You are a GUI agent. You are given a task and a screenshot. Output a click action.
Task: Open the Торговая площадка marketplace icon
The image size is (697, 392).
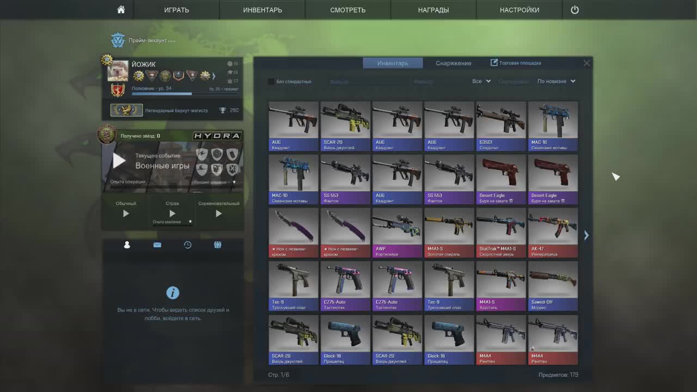[494, 63]
